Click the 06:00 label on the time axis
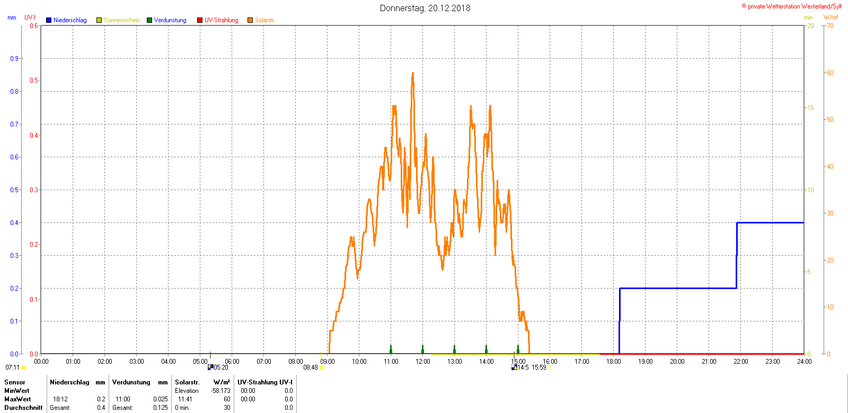This screenshot has width=848, height=413. 232,362
